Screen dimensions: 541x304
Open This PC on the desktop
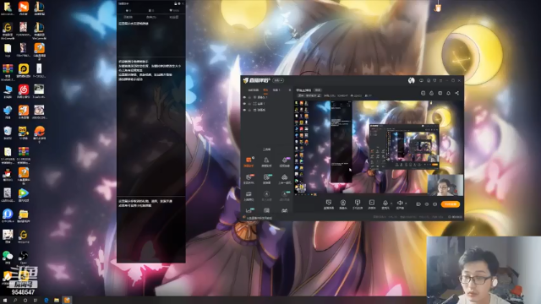tap(8, 91)
